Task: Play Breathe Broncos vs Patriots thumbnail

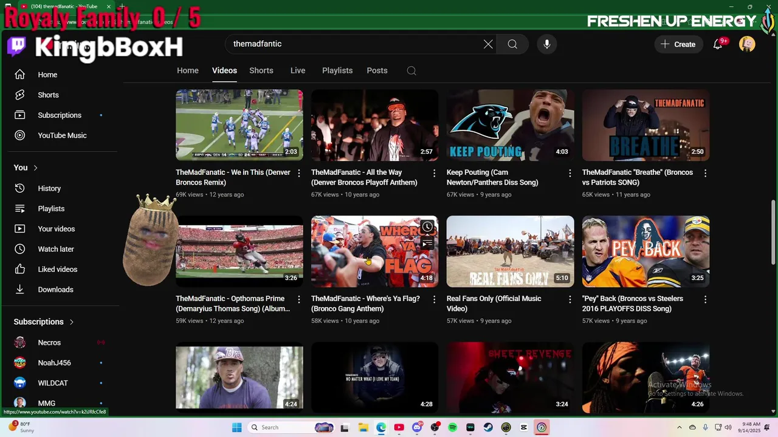Action: (x=645, y=125)
